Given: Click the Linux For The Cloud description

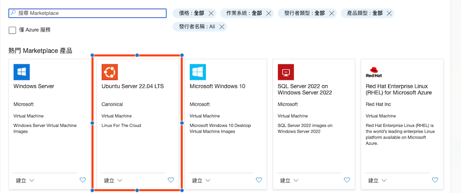Looking at the screenshot, I should (x=121, y=126).
